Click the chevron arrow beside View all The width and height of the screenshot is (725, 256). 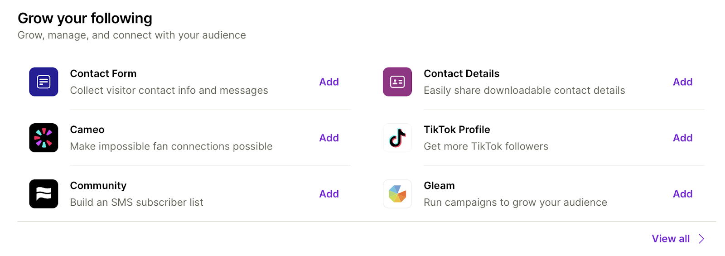(x=701, y=239)
